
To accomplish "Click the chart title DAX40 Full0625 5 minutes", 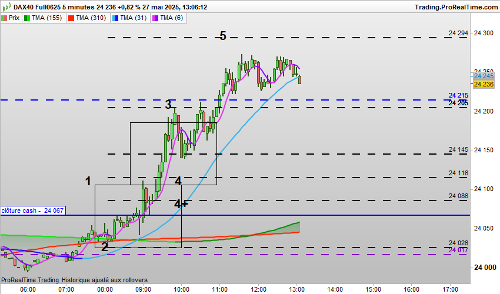I will 54,6.
